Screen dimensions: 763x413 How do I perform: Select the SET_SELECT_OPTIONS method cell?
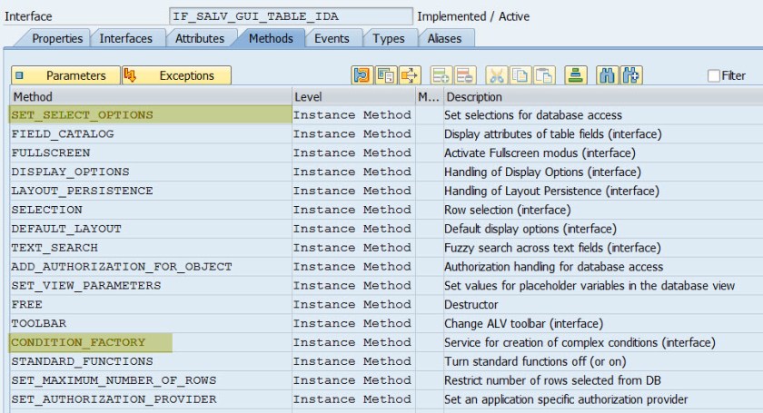click(82, 115)
